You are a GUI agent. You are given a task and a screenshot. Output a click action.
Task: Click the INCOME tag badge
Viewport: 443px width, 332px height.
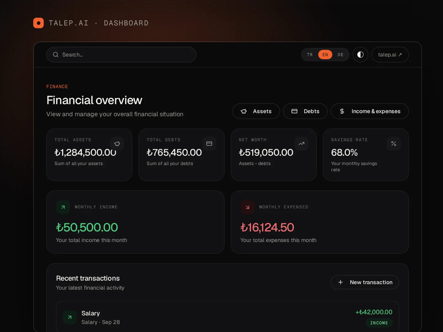(379, 323)
